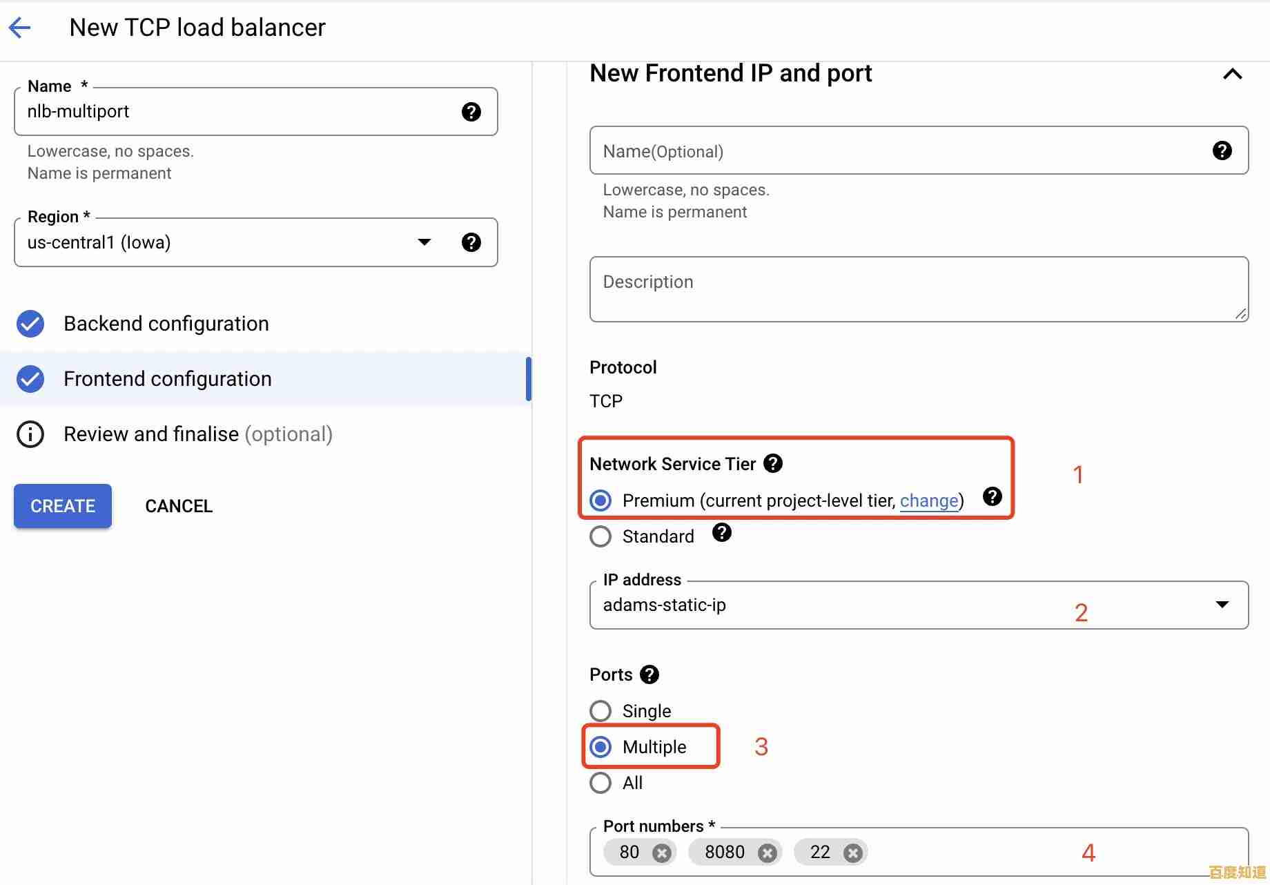Open help icon next to Region dropdown
The height and width of the screenshot is (885, 1270).
pos(471,242)
